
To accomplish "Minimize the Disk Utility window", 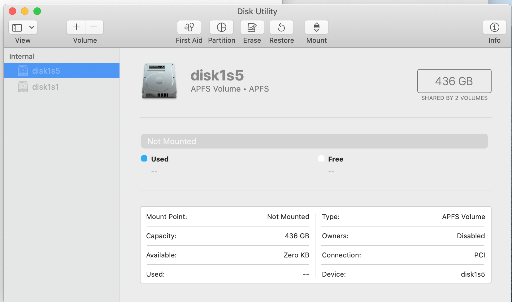I will (25, 11).
